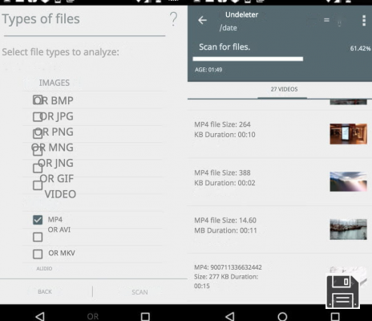Open the 264 KB MP4 video thumbnail

click(348, 134)
